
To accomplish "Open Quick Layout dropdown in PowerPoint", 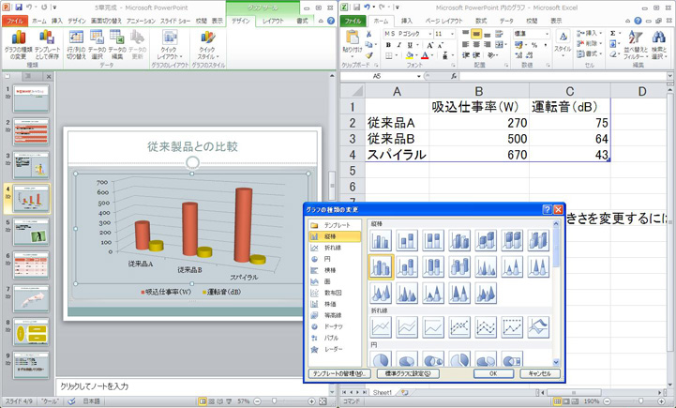I will [x=170, y=44].
